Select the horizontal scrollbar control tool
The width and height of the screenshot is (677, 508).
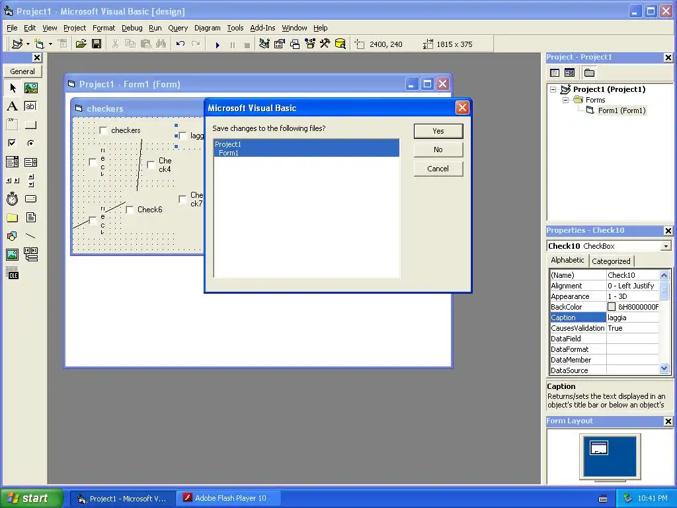click(x=13, y=181)
